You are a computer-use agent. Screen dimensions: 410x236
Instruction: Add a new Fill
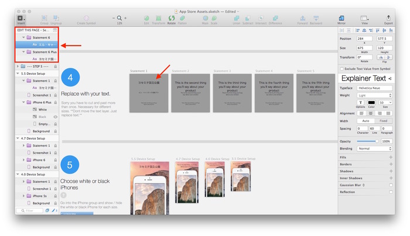(391, 157)
